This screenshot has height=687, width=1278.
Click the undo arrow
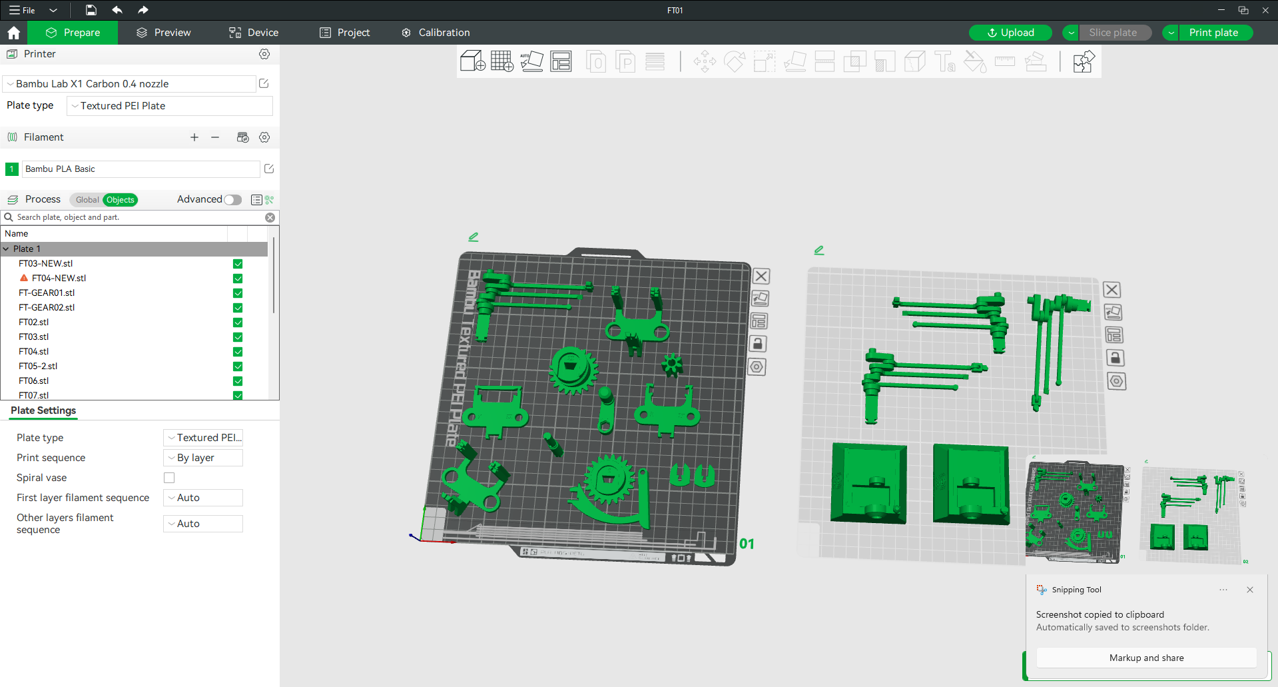tap(117, 10)
